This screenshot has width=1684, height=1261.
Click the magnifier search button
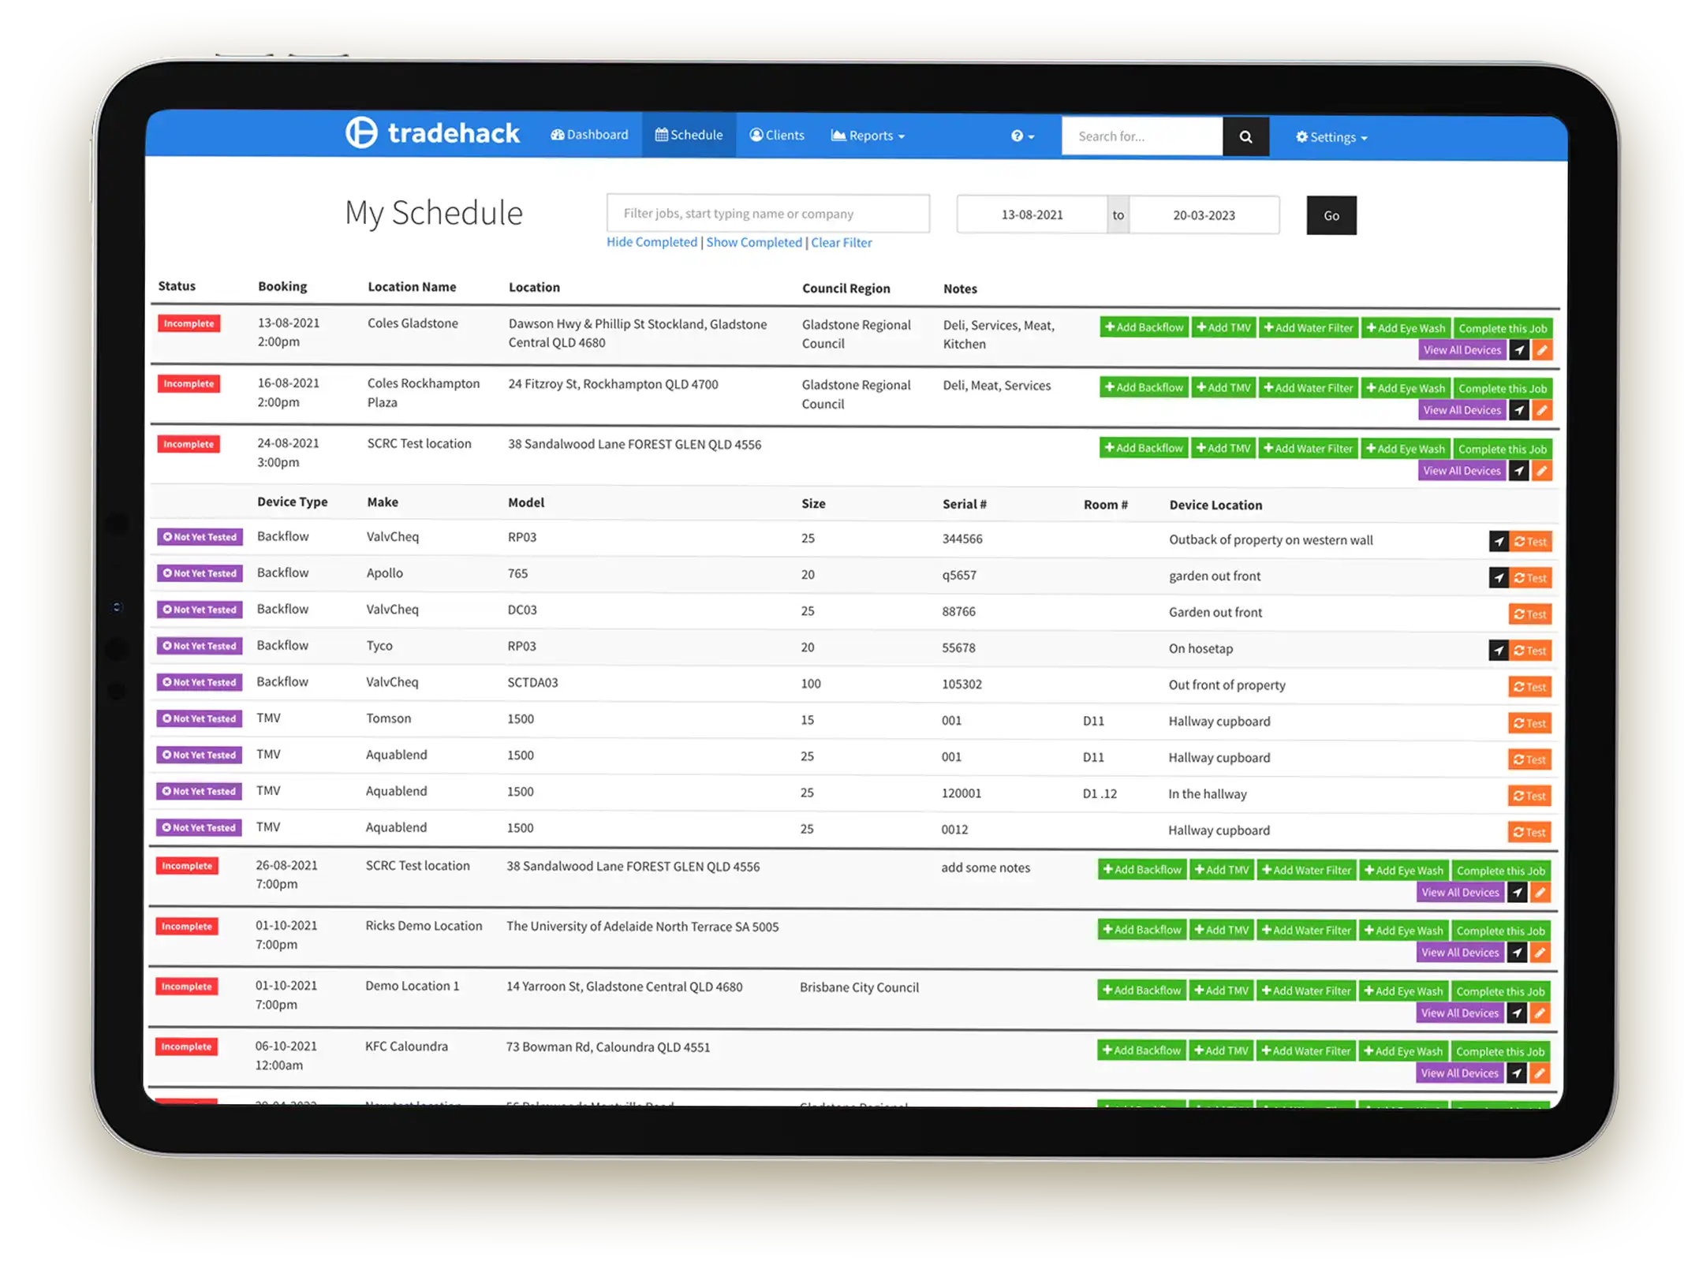[1245, 136]
